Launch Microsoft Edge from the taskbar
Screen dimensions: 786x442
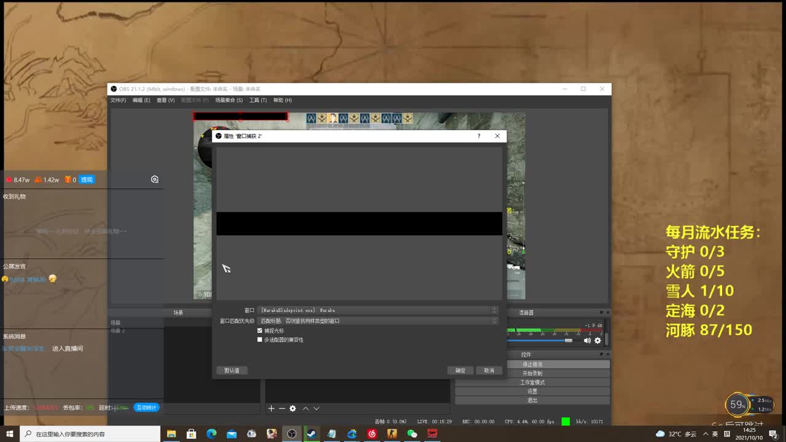[212, 434]
